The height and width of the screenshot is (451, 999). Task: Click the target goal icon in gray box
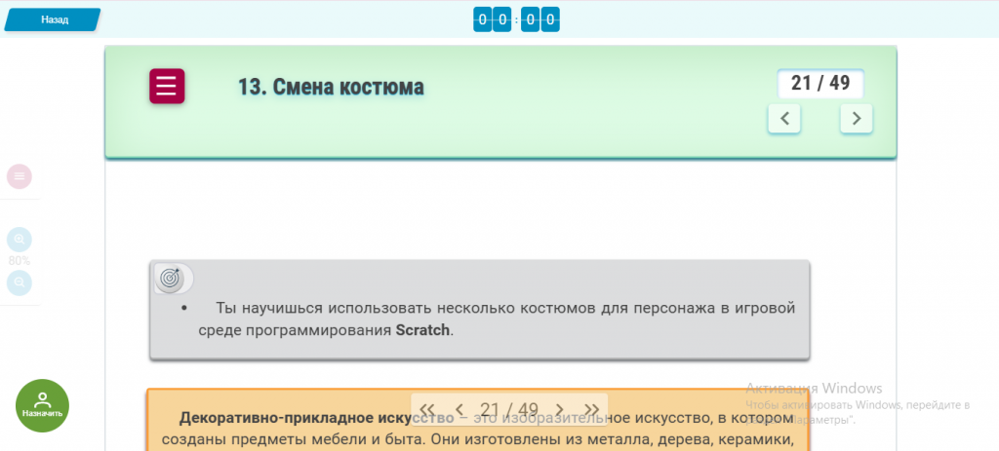point(170,279)
